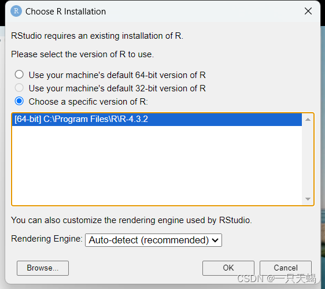
Task: Click the list's scroll down arrow
Action: tap(308, 199)
